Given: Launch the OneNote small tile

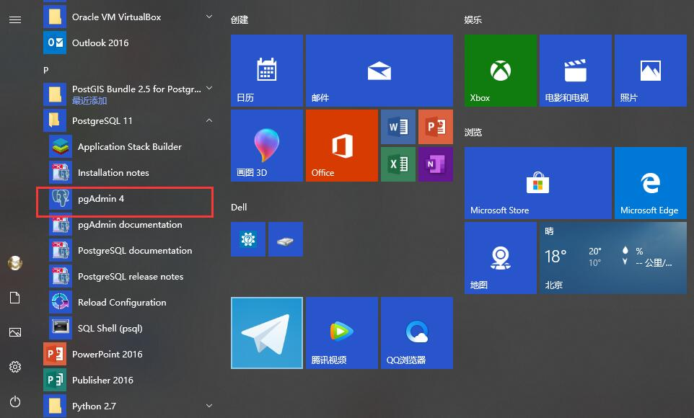Looking at the screenshot, I should tap(436, 164).
